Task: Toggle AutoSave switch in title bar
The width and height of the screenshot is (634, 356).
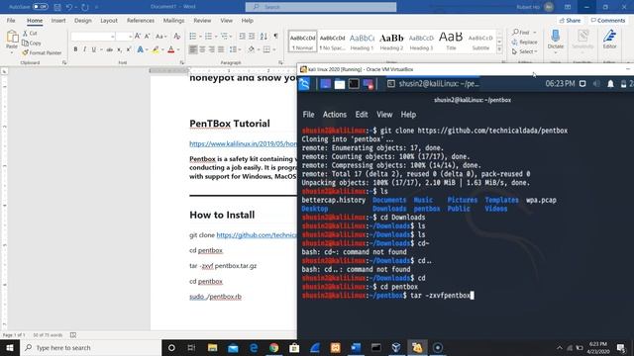Action: tap(40, 7)
